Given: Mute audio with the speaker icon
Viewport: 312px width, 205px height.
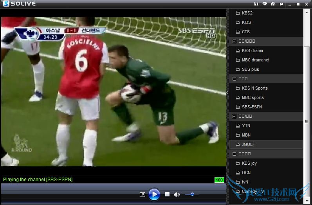Looking at the screenshot, I should 177,194.
